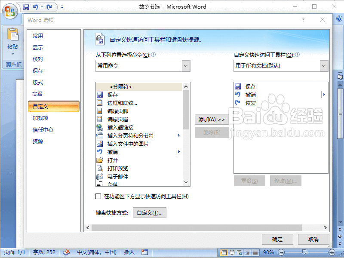The height and width of the screenshot is (258, 344).
Task: Open 资源 options category
Action: pyautogui.click(x=53, y=141)
